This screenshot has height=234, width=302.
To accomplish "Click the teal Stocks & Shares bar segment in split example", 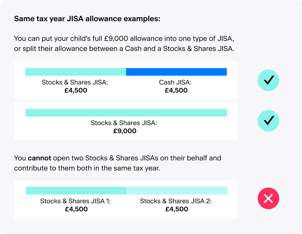I will [x=75, y=72].
